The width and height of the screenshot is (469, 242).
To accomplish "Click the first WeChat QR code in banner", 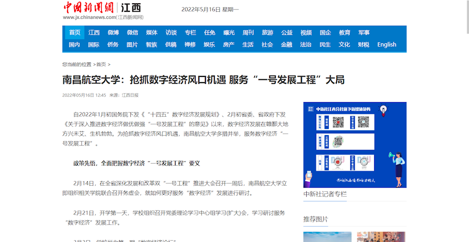I will (338, 122).
